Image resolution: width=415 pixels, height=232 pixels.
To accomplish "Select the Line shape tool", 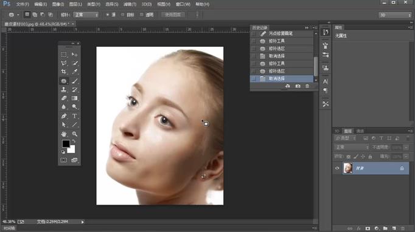I will click(75, 125).
